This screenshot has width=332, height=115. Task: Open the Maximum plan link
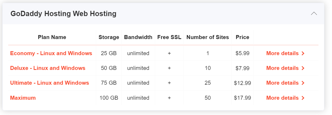[x=23, y=98]
